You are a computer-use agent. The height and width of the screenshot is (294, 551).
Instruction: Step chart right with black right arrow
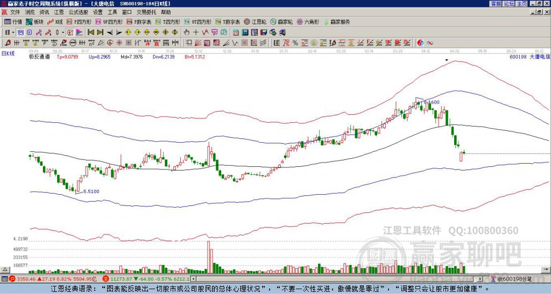click(119, 32)
